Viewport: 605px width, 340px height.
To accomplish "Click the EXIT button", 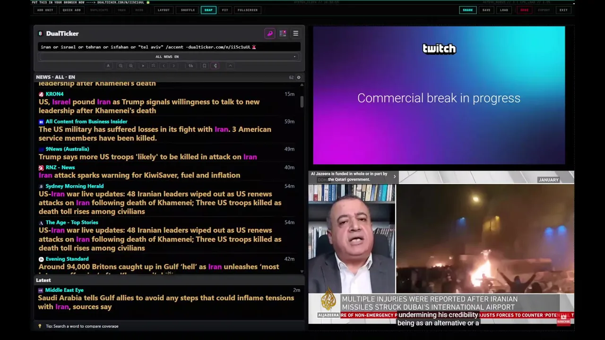I will (x=563, y=10).
